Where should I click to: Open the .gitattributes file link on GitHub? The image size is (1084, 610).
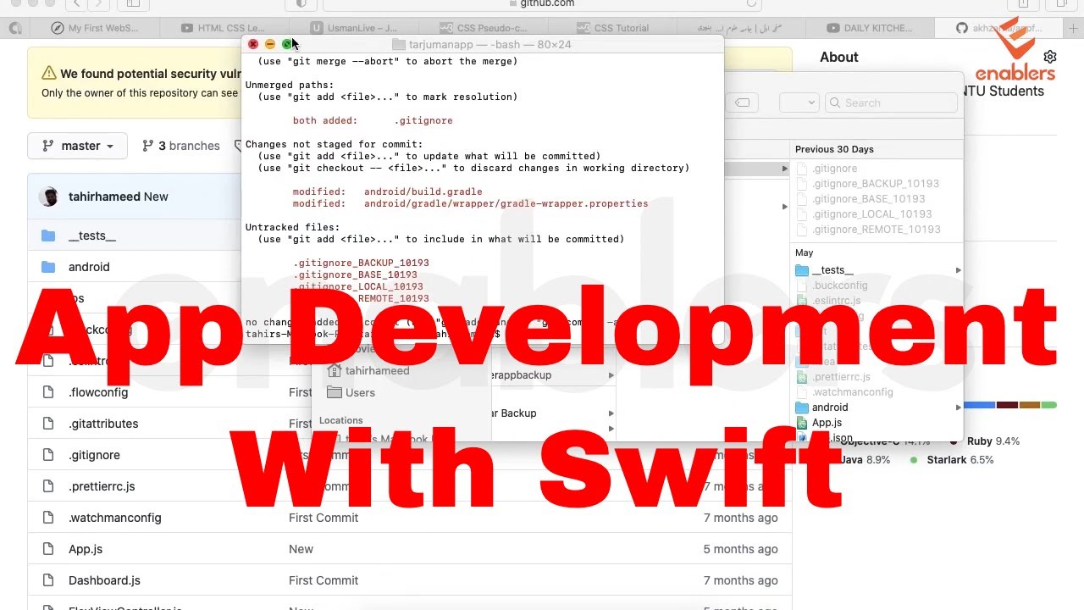[103, 424]
